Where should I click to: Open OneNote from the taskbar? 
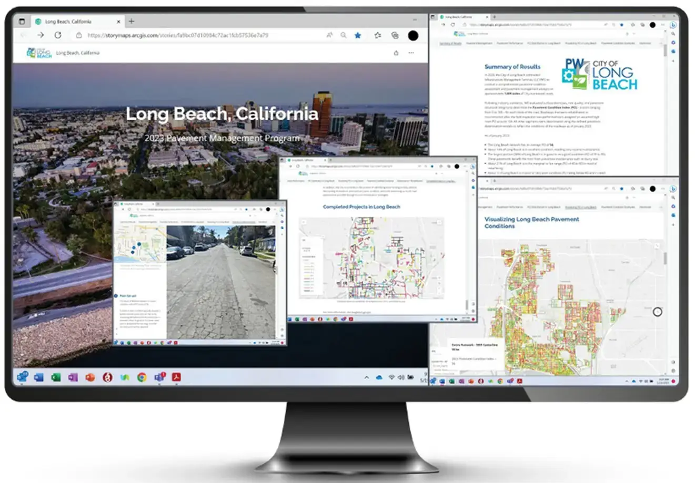tap(73, 377)
